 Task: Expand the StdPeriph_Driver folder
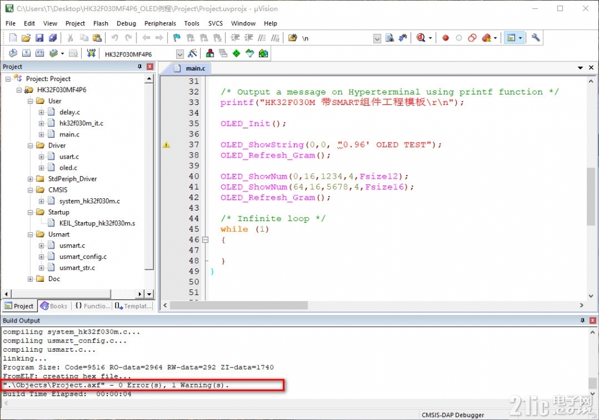click(30, 179)
